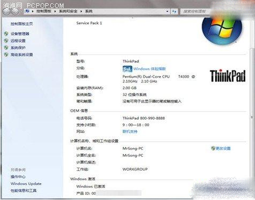The width and height of the screenshot is (255, 200).
Task: Open 操作中心 link
Action: (18, 177)
